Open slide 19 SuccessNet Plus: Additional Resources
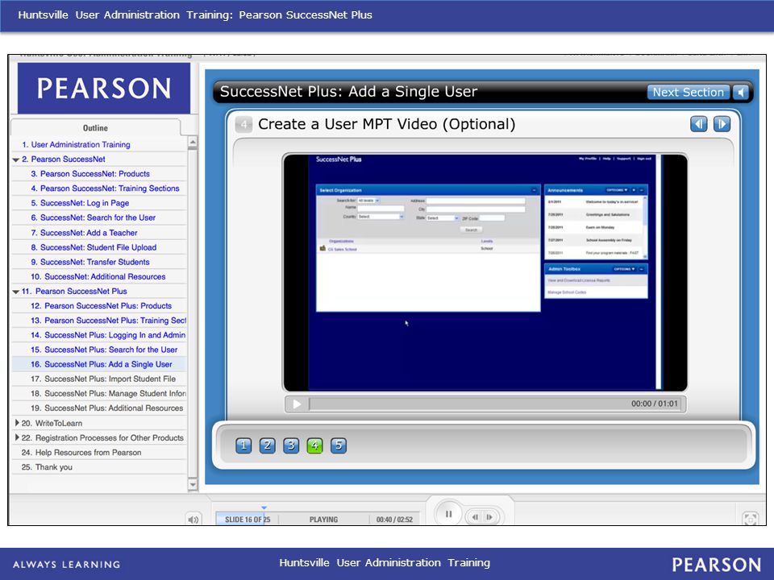Screen dimensions: 774x580 pos(106,408)
